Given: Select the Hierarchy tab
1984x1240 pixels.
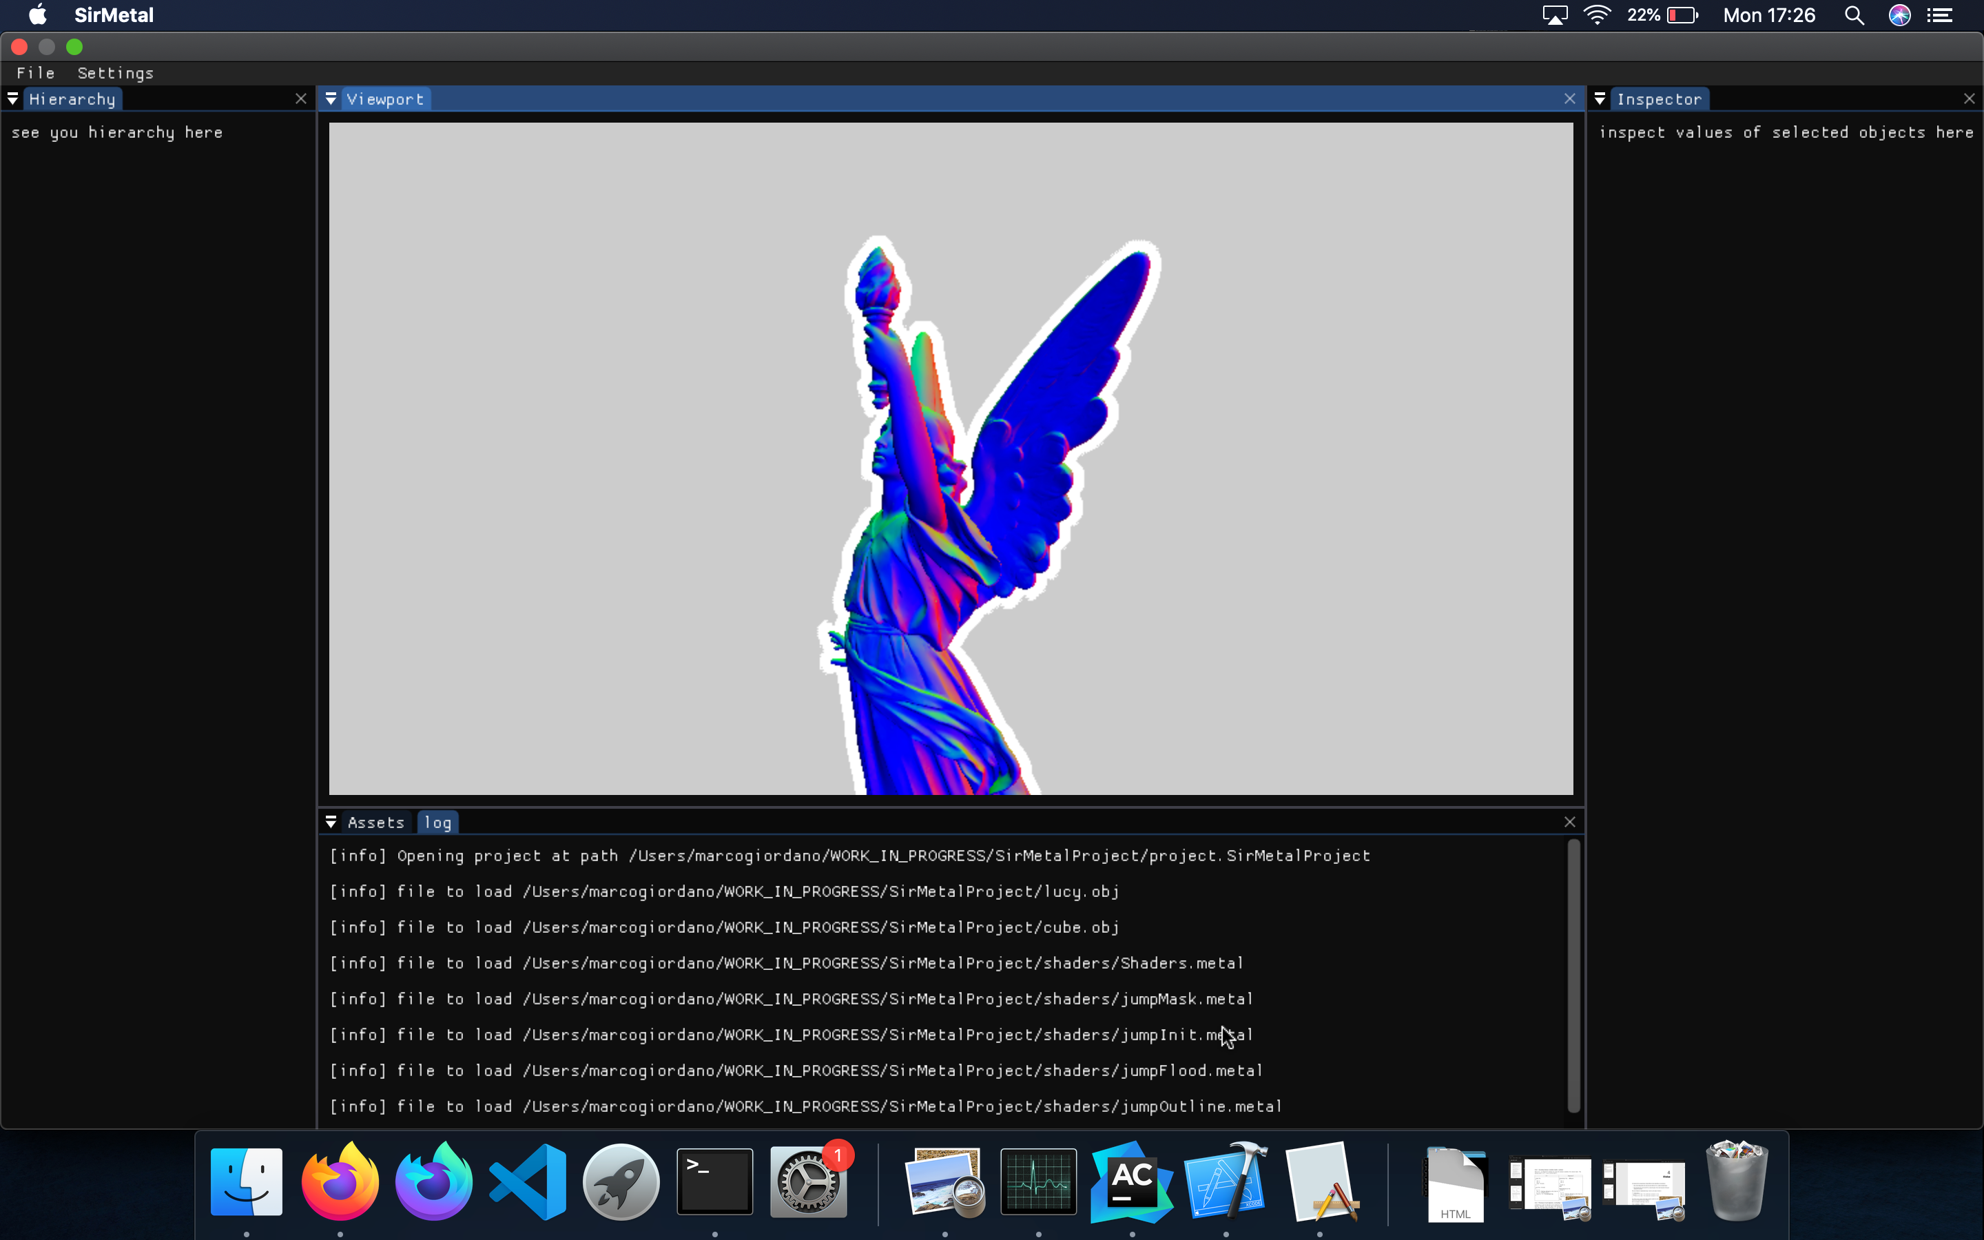Looking at the screenshot, I should tap(72, 99).
